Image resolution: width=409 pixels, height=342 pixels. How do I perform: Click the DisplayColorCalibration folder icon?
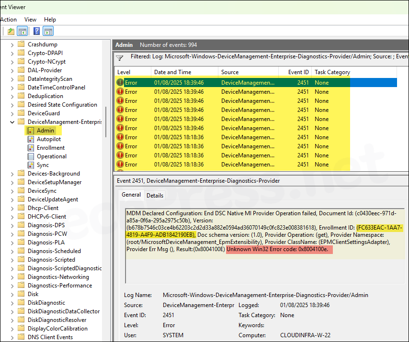tap(21, 328)
